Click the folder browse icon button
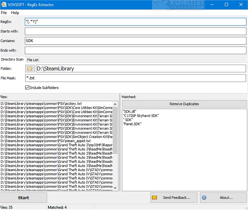Image resolution: width=248 pixels, height=210 pixels. (x=30, y=69)
